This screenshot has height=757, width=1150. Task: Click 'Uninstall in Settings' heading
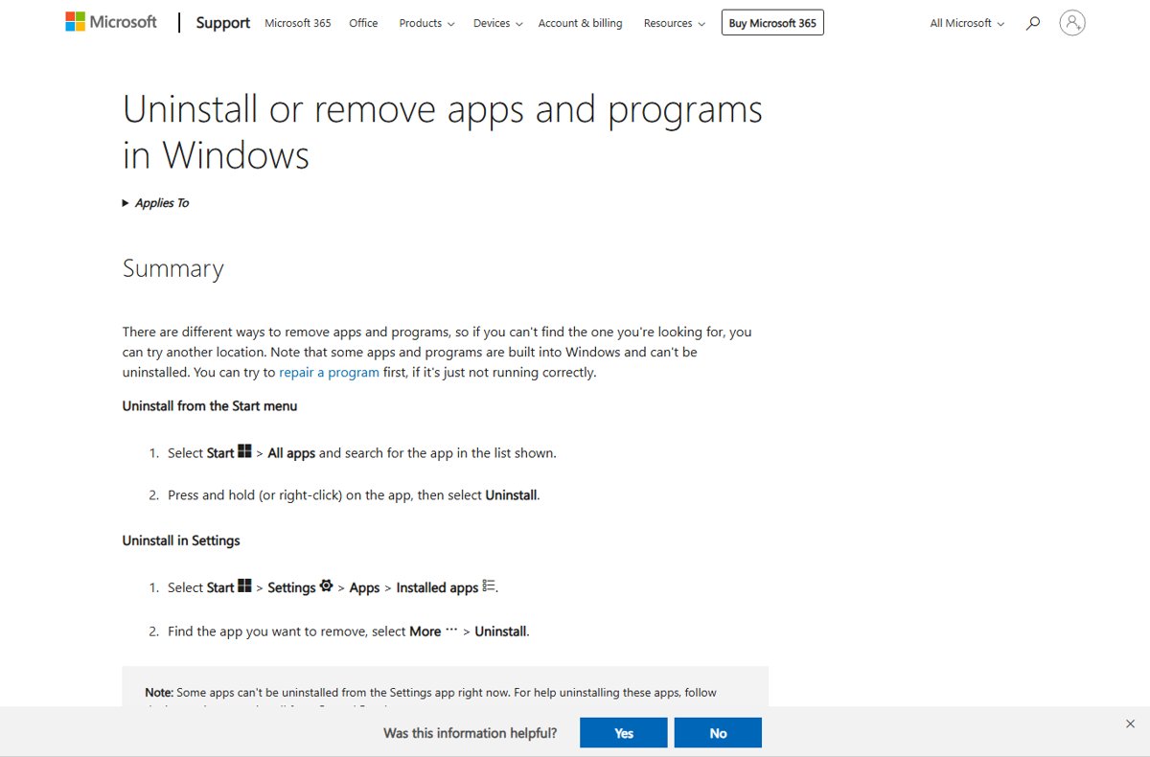181,540
